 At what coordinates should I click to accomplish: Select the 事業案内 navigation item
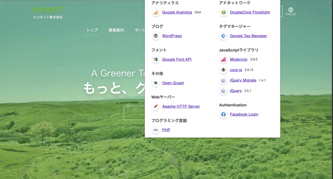click(x=116, y=30)
